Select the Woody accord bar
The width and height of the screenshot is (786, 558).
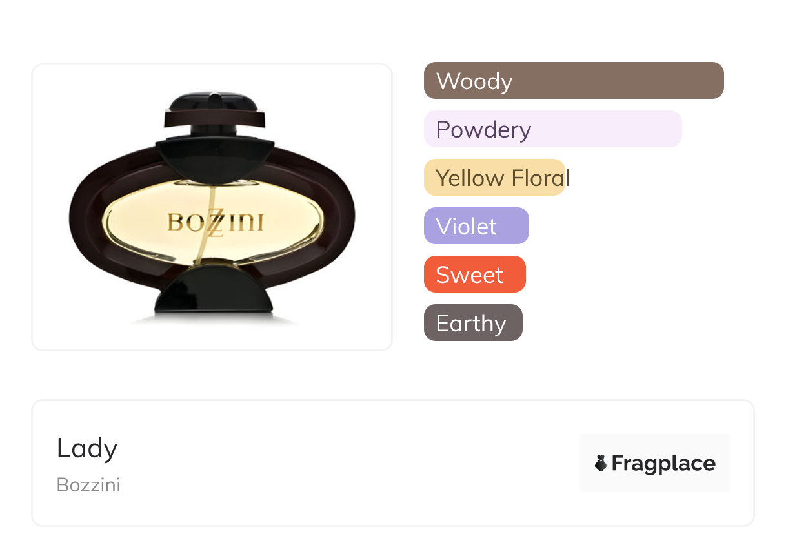coord(574,81)
